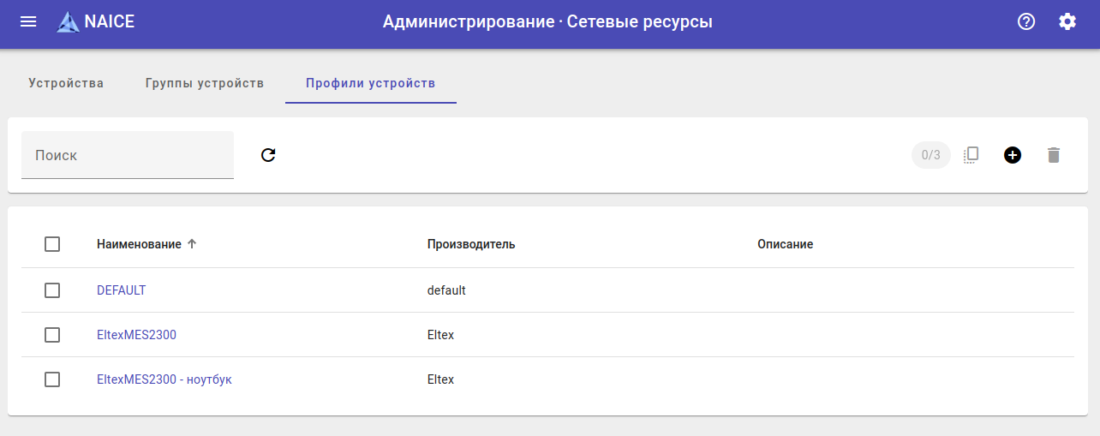Click the NAICE logo icon
The width and height of the screenshot is (1100, 436).
pos(68,22)
